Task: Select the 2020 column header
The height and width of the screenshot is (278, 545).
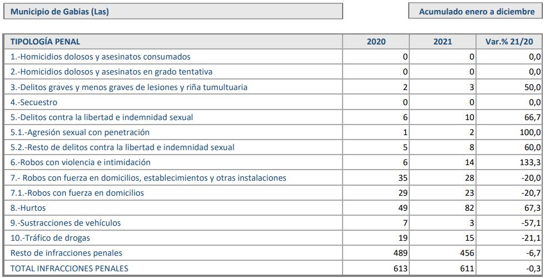Action: click(x=376, y=42)
